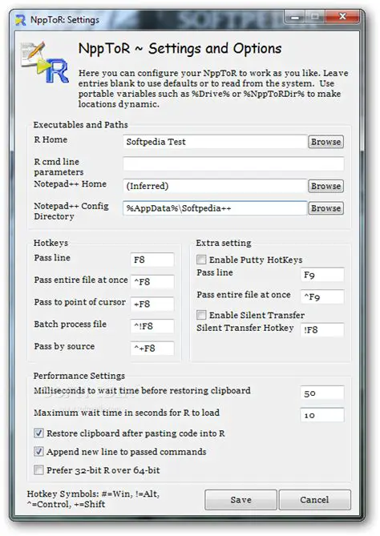Screen dimensions: 380x536
Task: Save the NppToR settings
Action: point(241,500)
